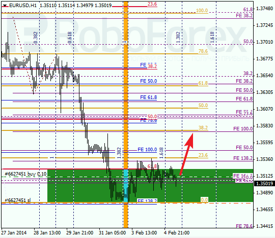The image size is (275, 238).
Task: Click the 28 Jan 13:00 time label
Action: pos(47,233)
